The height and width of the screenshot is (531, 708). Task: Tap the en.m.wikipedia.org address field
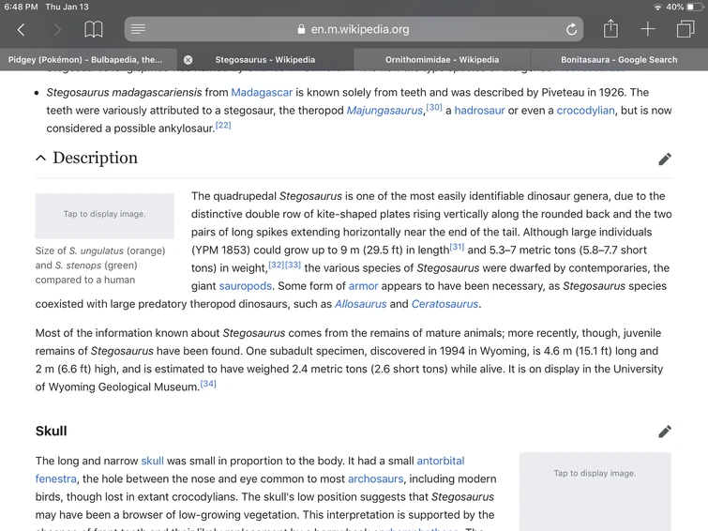[354, 29]
